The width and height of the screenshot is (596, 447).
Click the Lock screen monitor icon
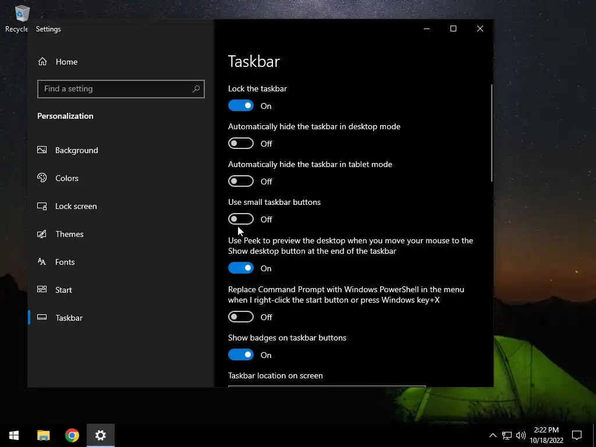pos(42,206)
